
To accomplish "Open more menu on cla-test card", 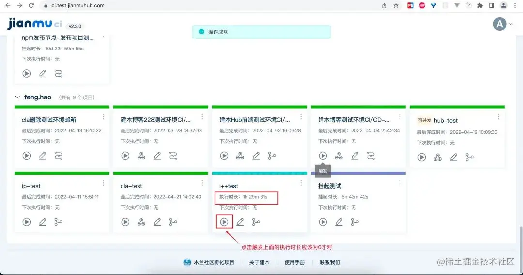I will [202, 183].
